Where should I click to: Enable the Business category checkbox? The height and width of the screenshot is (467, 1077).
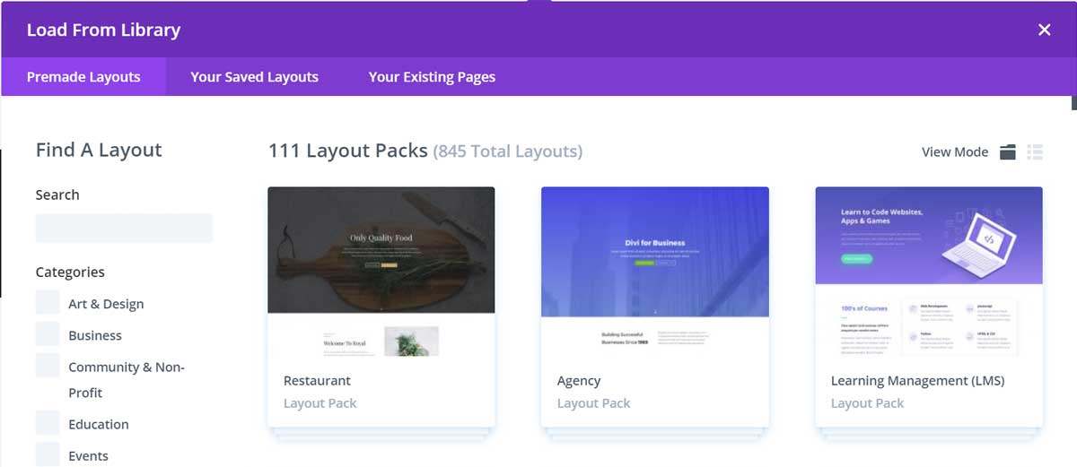click(x=48, y=334)
